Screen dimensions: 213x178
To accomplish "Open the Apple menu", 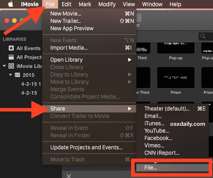I will pyautogui.click(x=10, y=4).
